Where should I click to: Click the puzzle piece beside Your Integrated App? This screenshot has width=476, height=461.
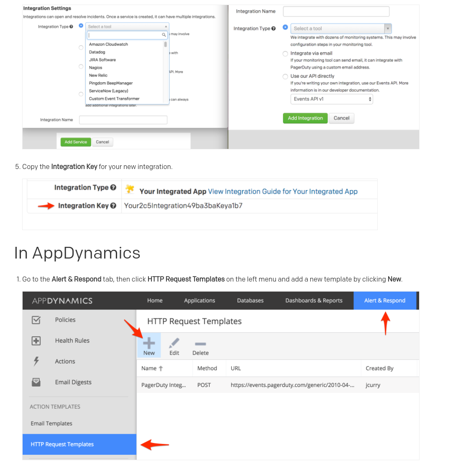pos(129,189)
